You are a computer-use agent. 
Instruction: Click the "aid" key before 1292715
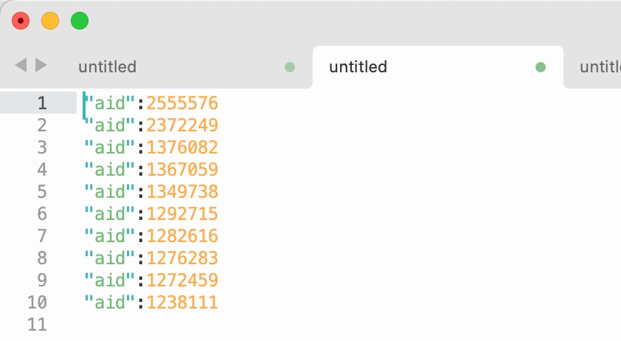click(111, 214)
